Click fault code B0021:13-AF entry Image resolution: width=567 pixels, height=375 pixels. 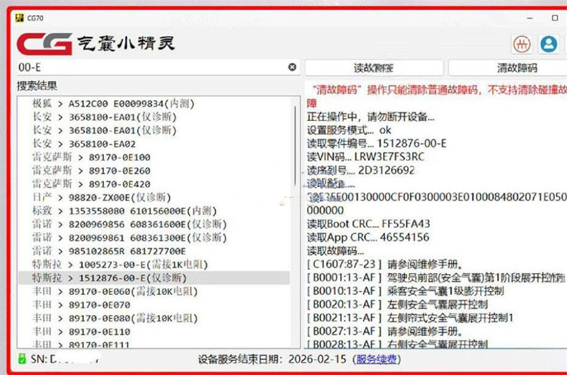click(410, 318)
